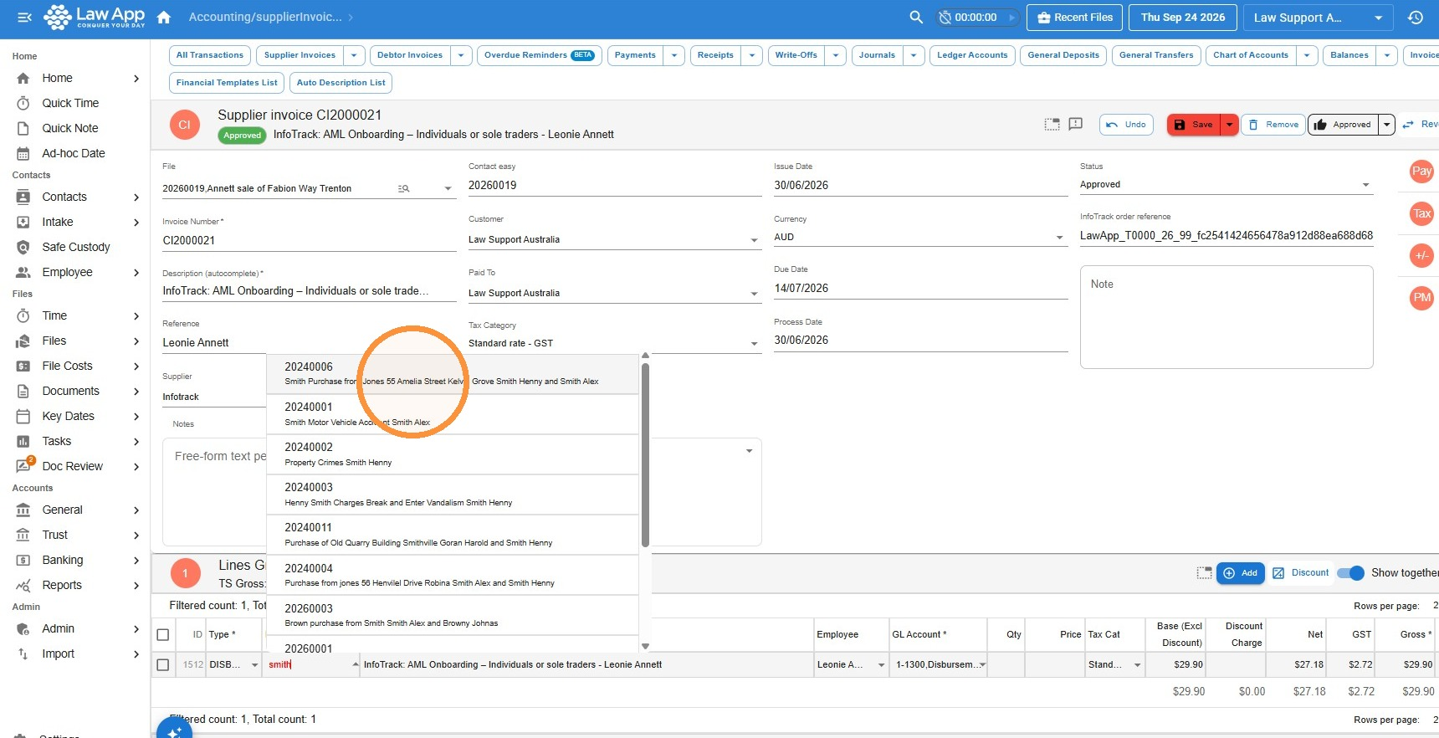1439x738 pixels.
Task: Select file 20240002 Property Crimes Smith Henny
Action: tap(453, 454)
